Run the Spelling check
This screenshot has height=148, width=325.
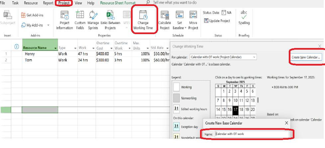244,18
